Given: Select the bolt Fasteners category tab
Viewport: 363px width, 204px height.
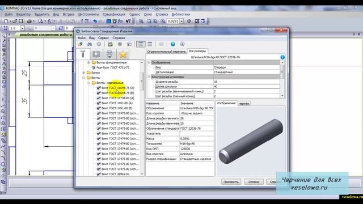Looking at the screenshot, I should click(x=83, y=54).
